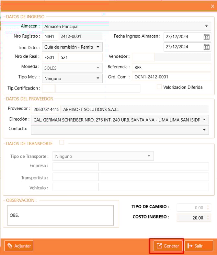
Task: Click the Ord. Com. field
Action: [171, 77]
